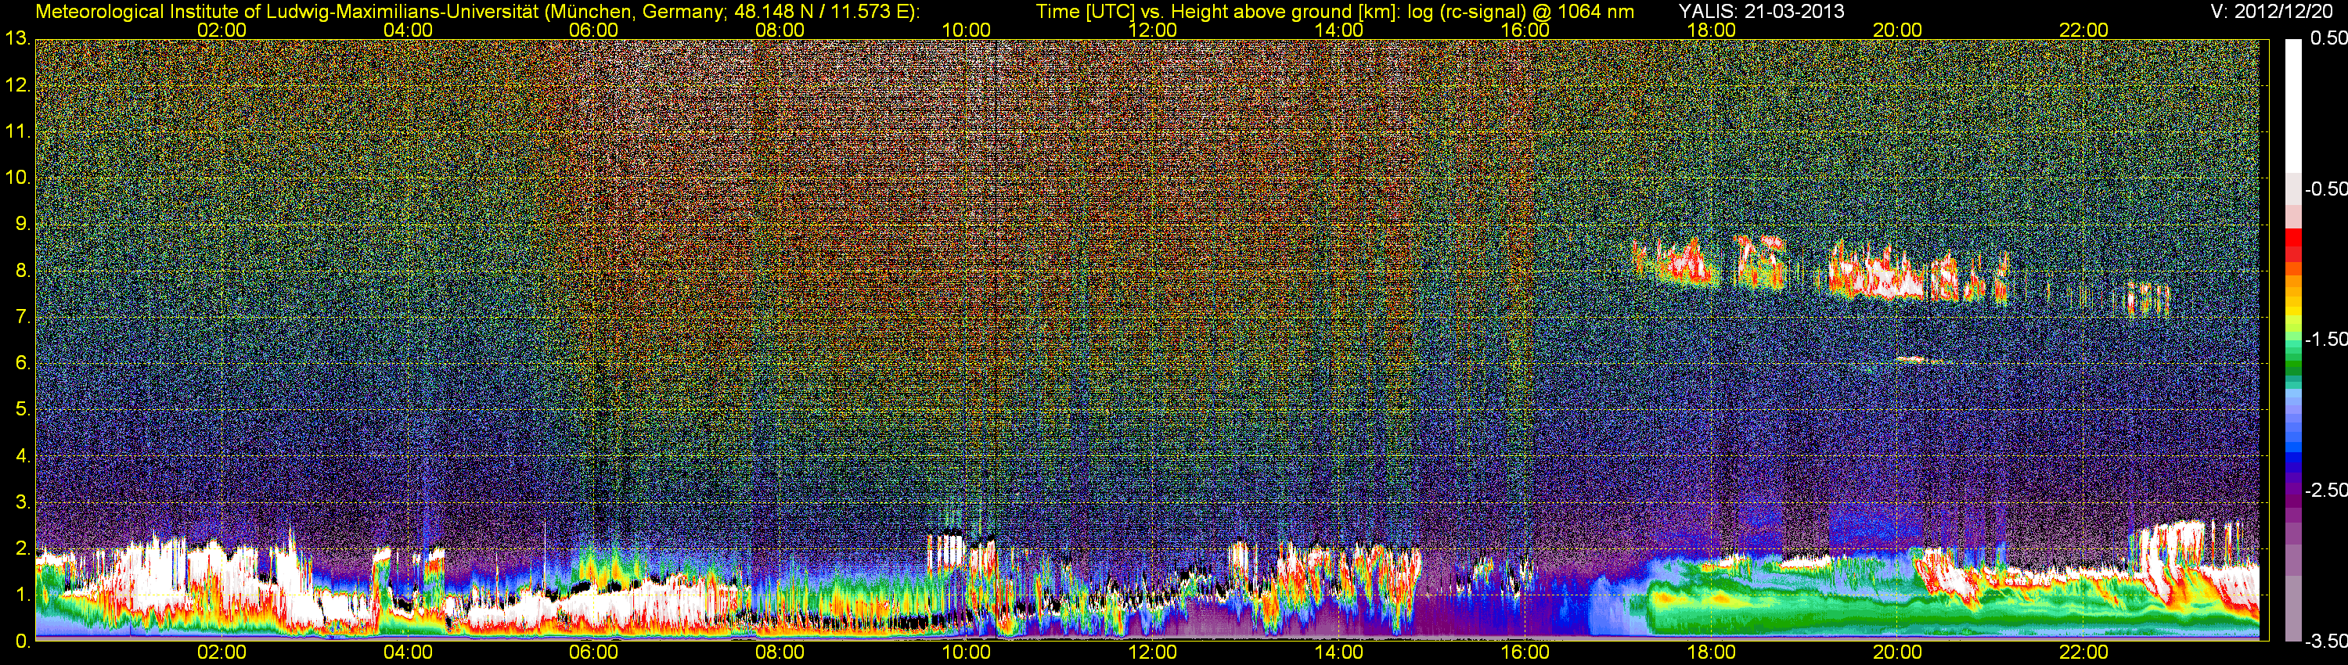This screenshot has width=2348, height=665.
Task: Click the "04:00" label on the bottom time axis
Action: tap(408, 652)
